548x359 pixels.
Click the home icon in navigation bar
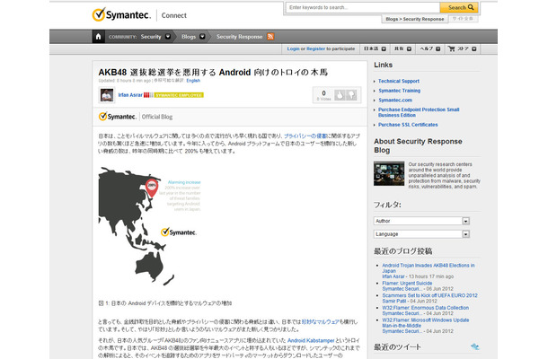point(98,37)
